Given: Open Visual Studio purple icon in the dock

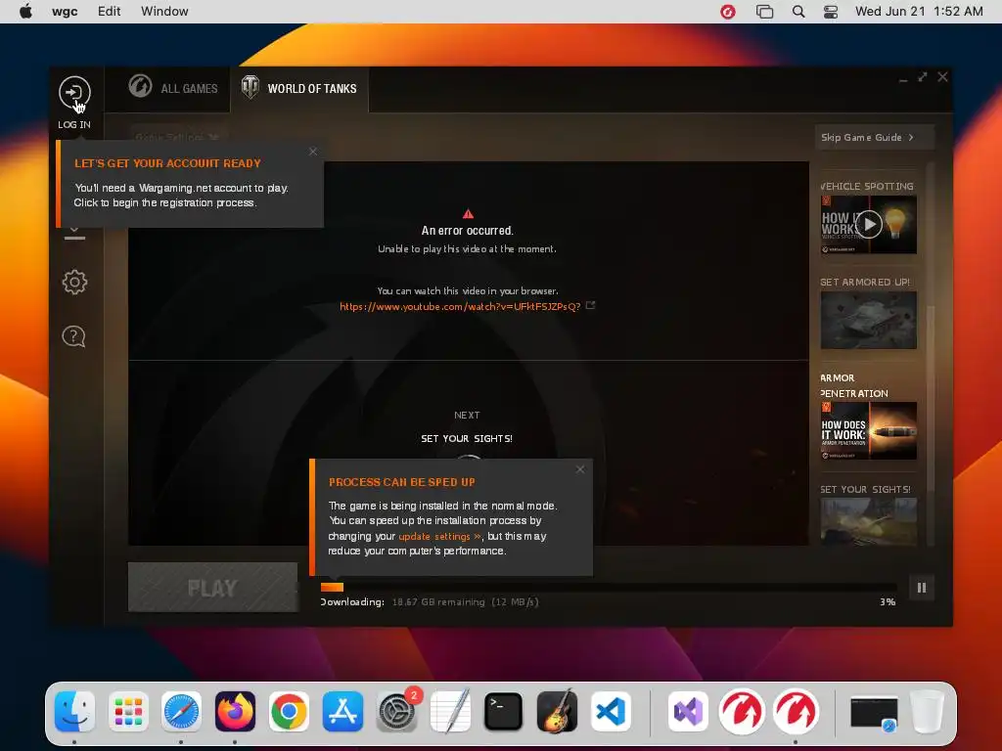Looking at the screenshot, I should (688, 711).
